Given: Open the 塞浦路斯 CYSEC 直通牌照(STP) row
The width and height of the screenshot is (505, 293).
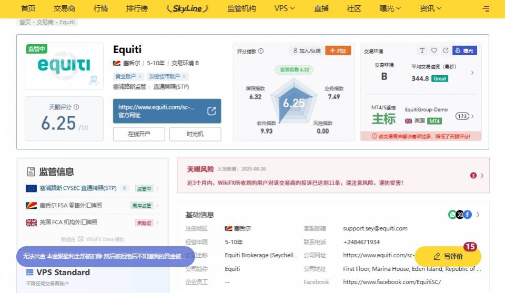Looking at the screenshot, I should point(93,188).
